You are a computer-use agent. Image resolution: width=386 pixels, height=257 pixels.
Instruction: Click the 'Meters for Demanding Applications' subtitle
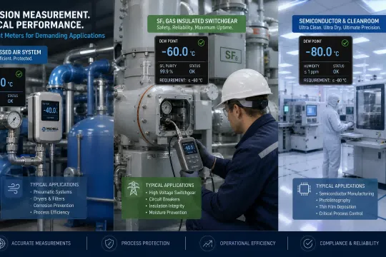(x=54, y=36)
